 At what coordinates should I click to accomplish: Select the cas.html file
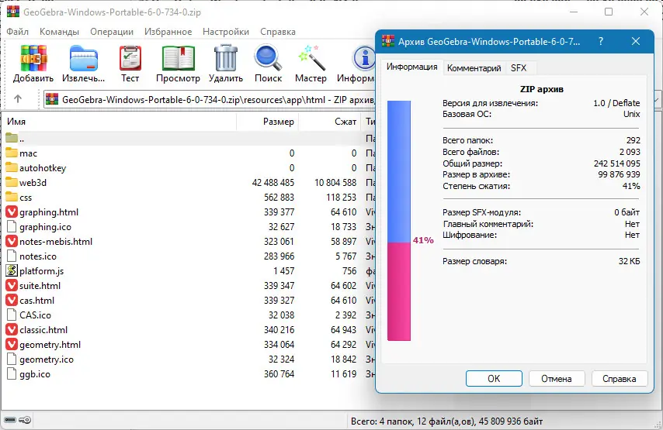(36, 301)
